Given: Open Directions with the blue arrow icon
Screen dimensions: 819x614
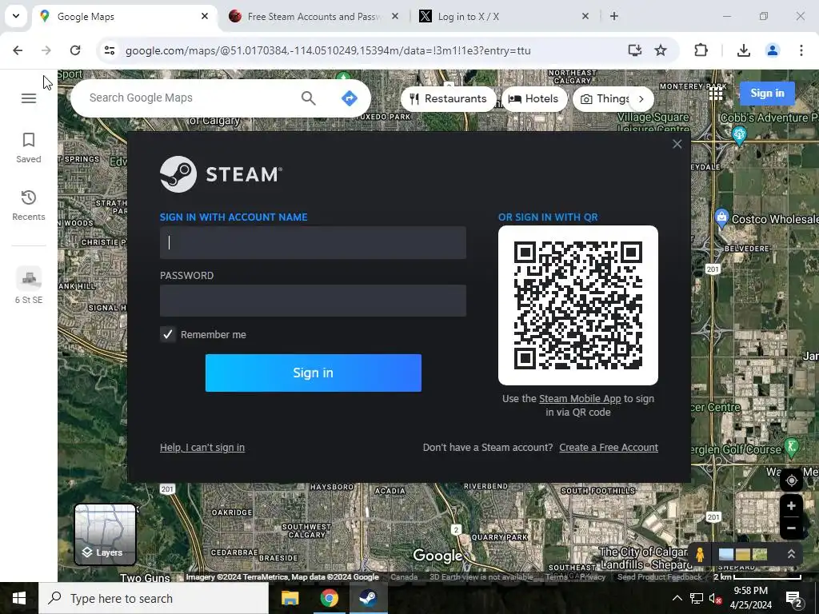Looking at the screenshot, I should point(349,98).
